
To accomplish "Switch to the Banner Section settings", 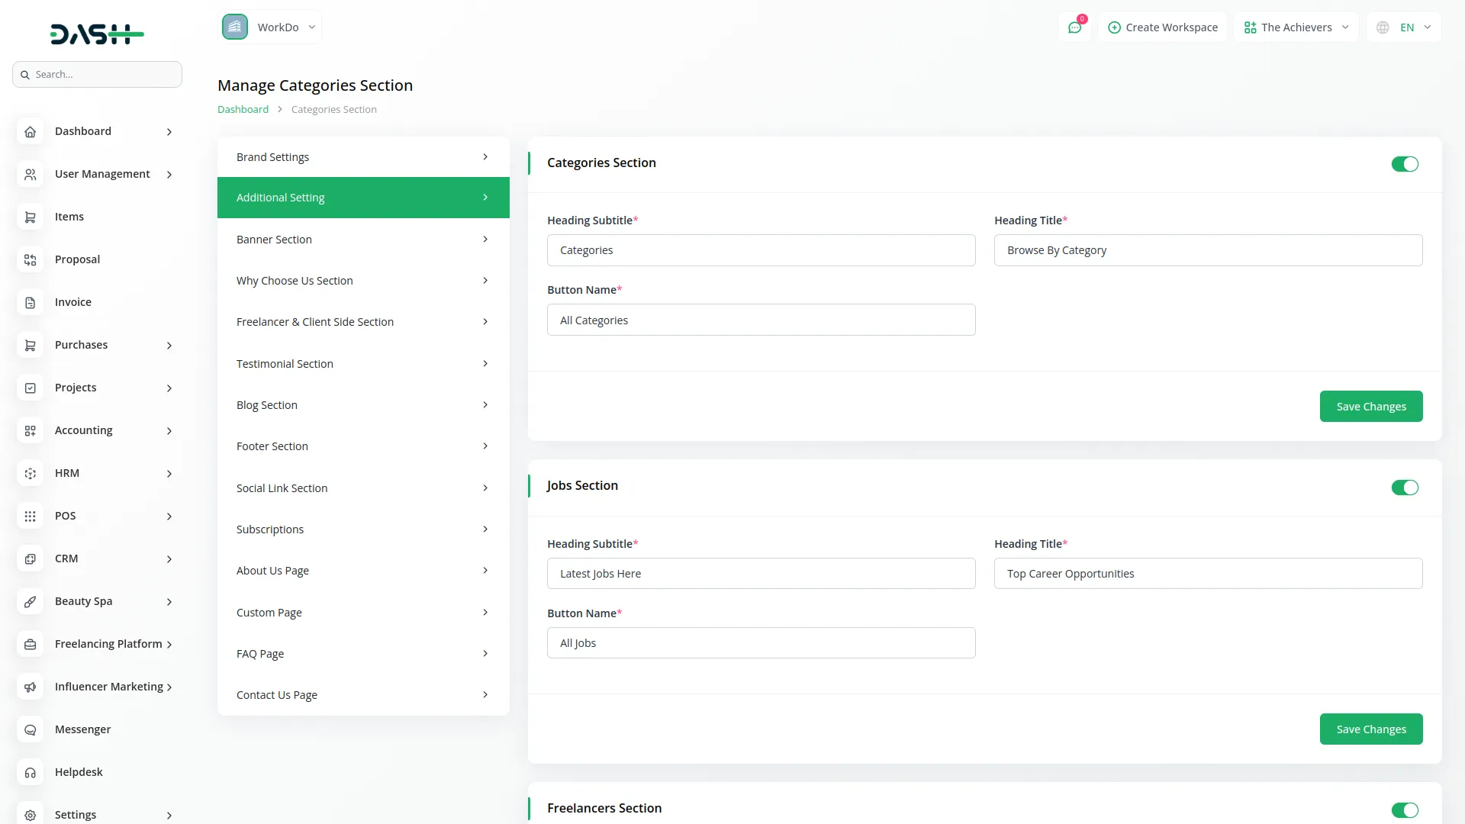I will click(363, 239).
